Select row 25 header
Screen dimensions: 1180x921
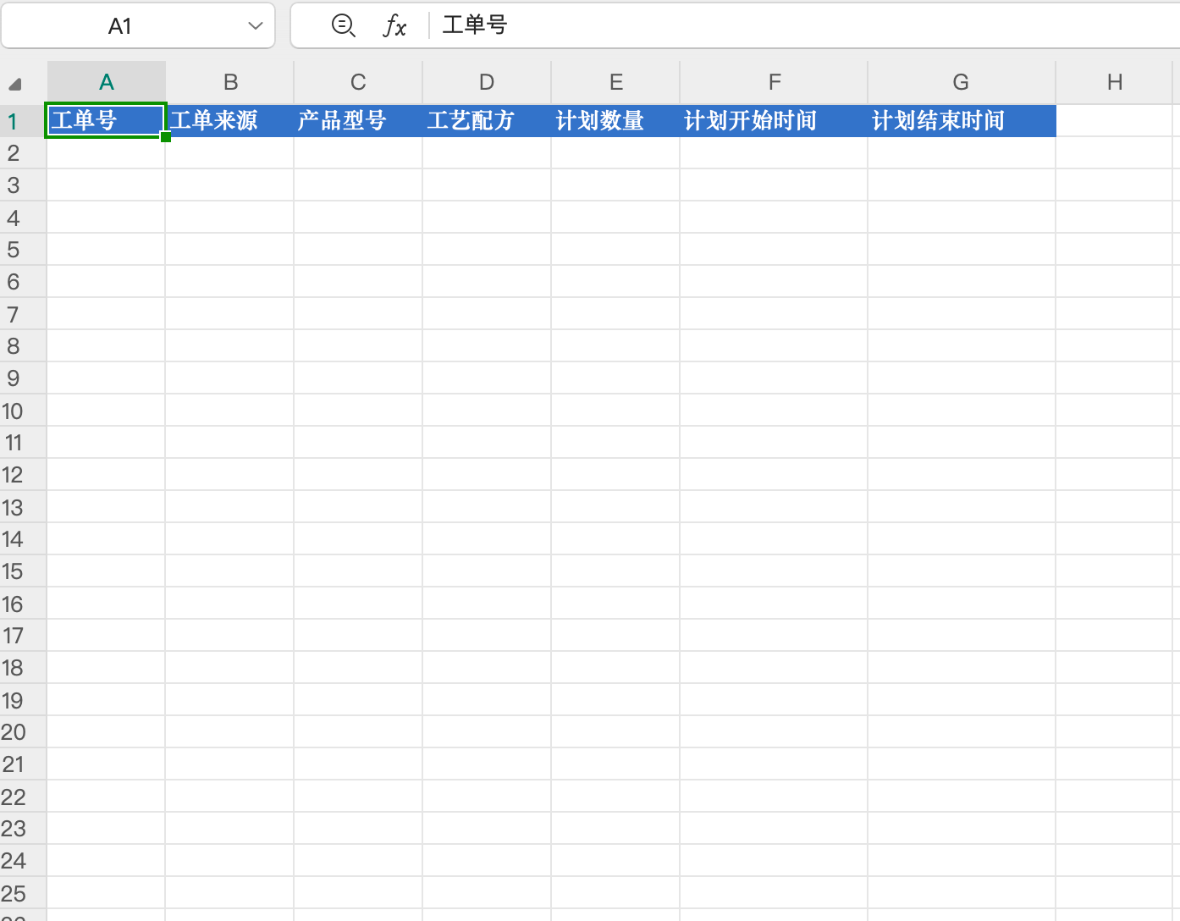click(x=14, y=893)
